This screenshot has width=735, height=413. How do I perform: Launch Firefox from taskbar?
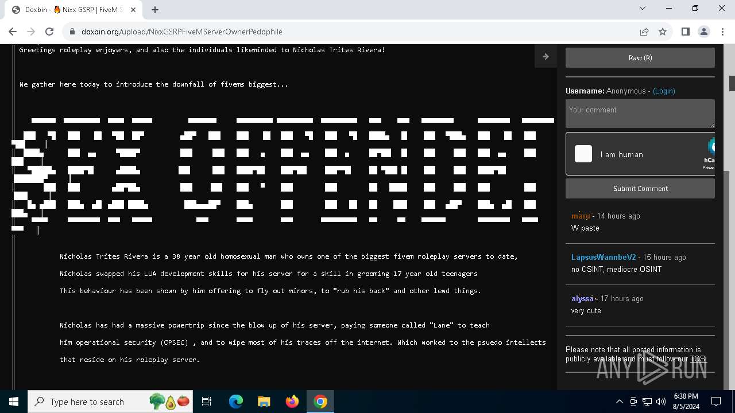(292, 402)
